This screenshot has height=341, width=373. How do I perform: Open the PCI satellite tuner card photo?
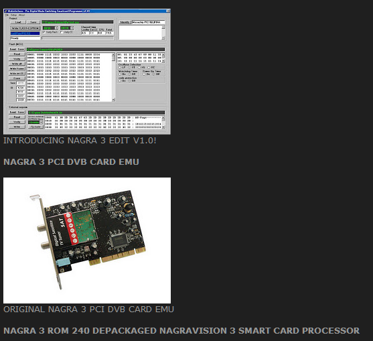point(87,241)
